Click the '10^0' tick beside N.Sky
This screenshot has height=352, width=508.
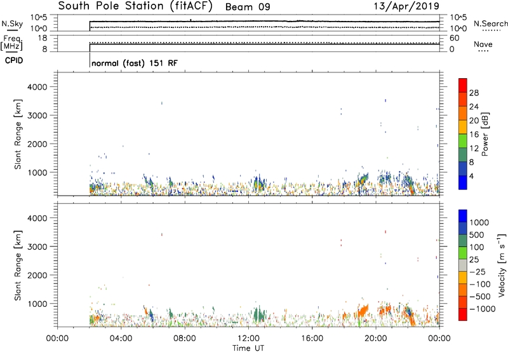click(x=39, y=29)
